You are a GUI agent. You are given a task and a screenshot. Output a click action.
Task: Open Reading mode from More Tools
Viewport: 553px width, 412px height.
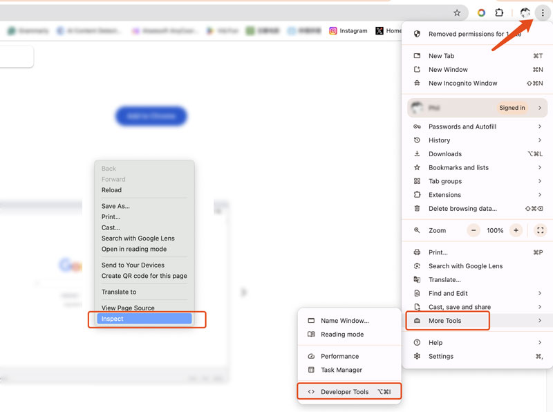pos(349,335)
